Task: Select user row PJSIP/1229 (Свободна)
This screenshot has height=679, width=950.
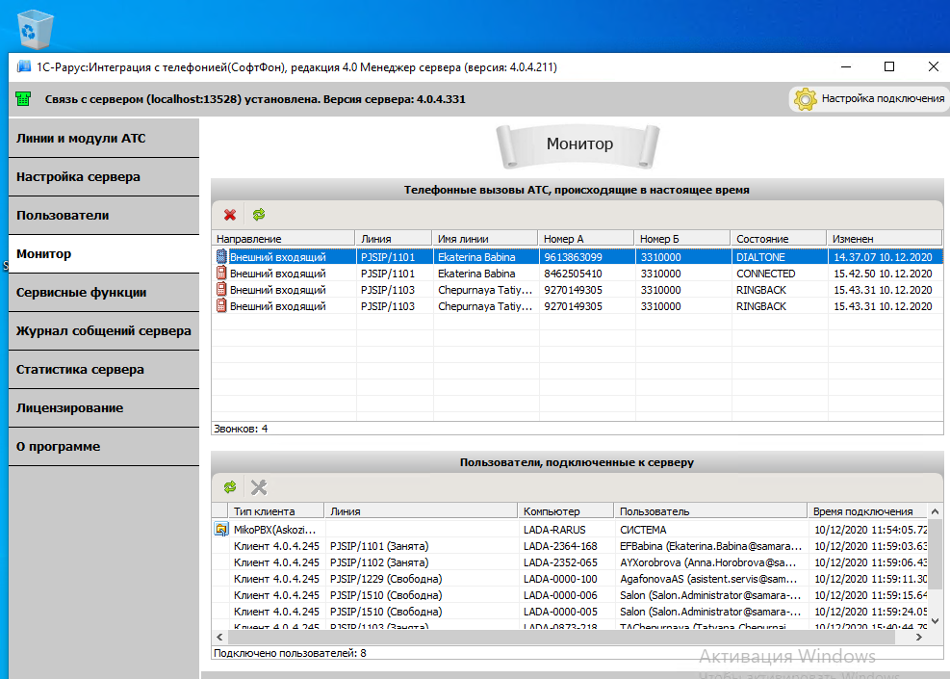Action: [570, 579]
